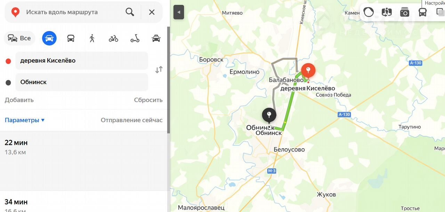Screen dimensions: 445x212
Task: Click Сбросить to reset the route
Action: point(148,100)
